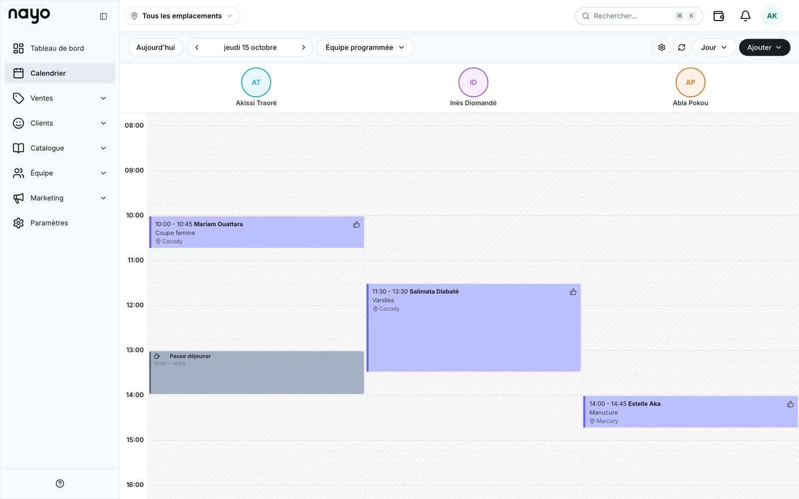Open Tableau de bord page
Image resolution: width=799 pixels, height=499 pixels.
pyautogui.click(x=60, y=48)
